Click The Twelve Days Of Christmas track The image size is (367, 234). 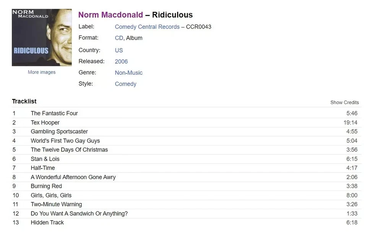pyautogui.click(x=69, y=150)
